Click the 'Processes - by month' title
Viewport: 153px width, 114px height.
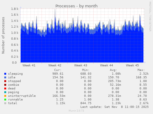[x=76, y=6]
